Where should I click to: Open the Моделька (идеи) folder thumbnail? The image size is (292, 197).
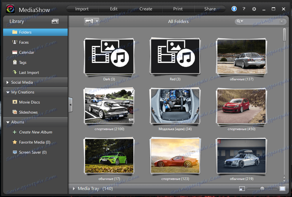pos(175,106)
